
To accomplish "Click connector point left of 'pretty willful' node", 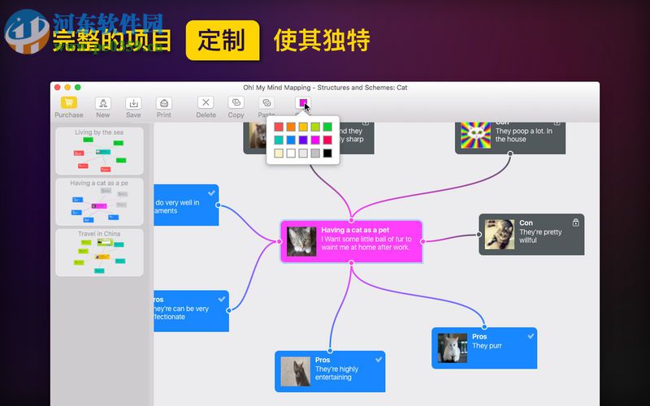I will point(479,235).
